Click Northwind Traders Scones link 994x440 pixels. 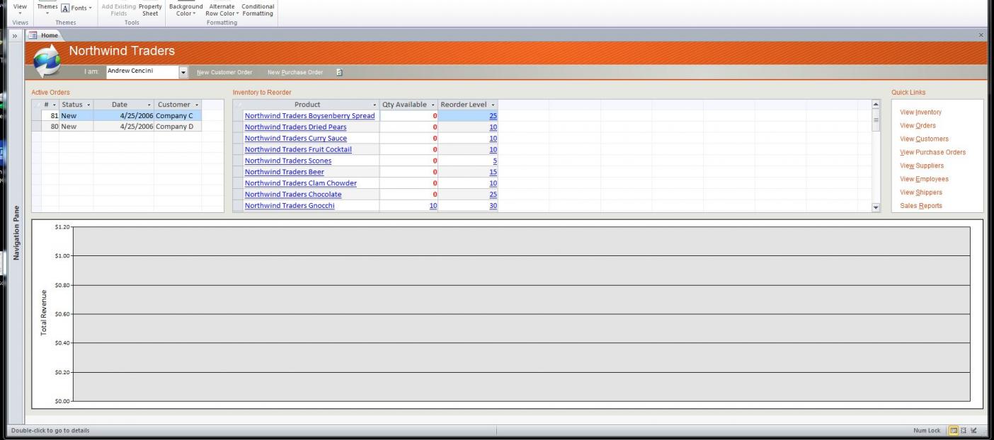coord(288,161)
